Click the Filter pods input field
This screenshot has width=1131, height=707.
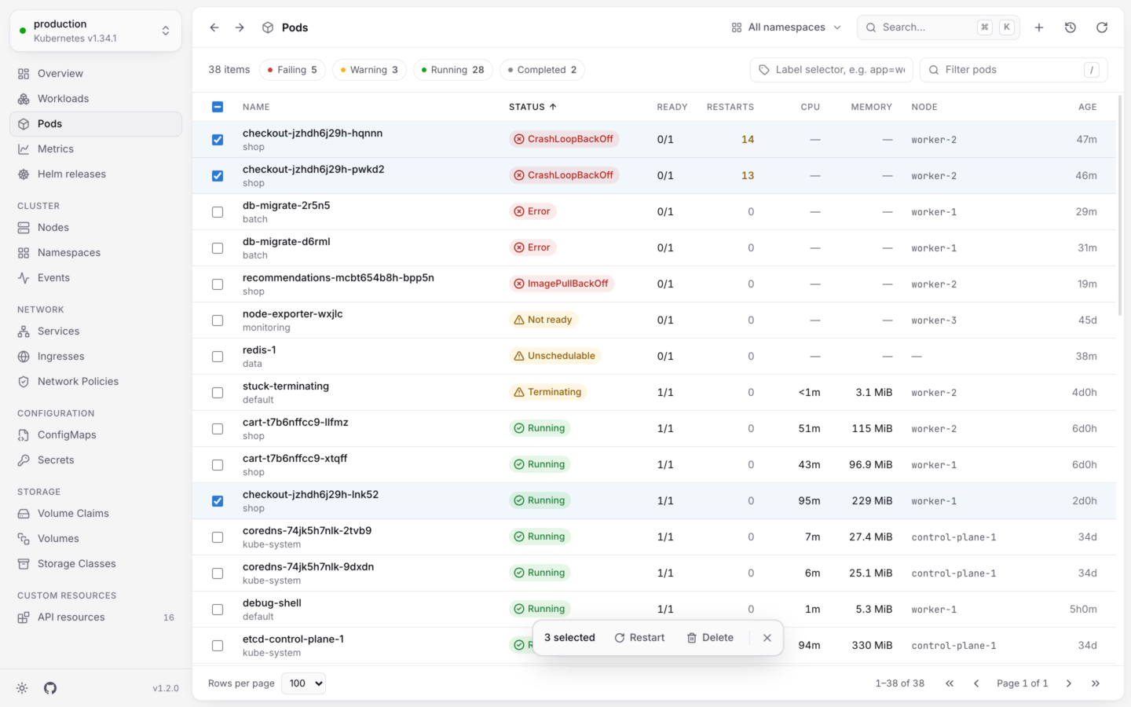[1014, 70]
